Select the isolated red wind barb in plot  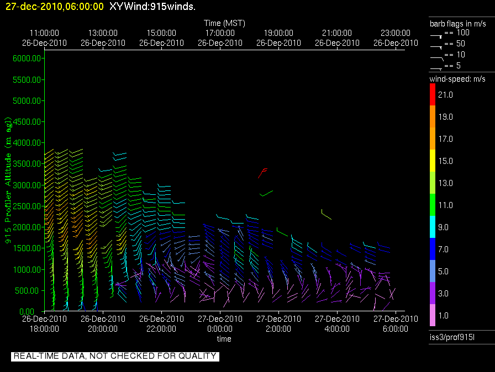click(262, 173)
